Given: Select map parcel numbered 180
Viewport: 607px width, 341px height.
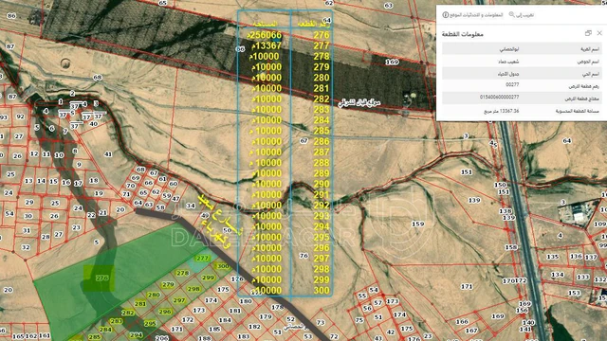Looking at the screenshot, I should click(x=246, y=301).
